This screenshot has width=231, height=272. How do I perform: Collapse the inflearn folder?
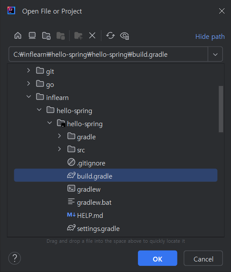(x=29, y=96)
